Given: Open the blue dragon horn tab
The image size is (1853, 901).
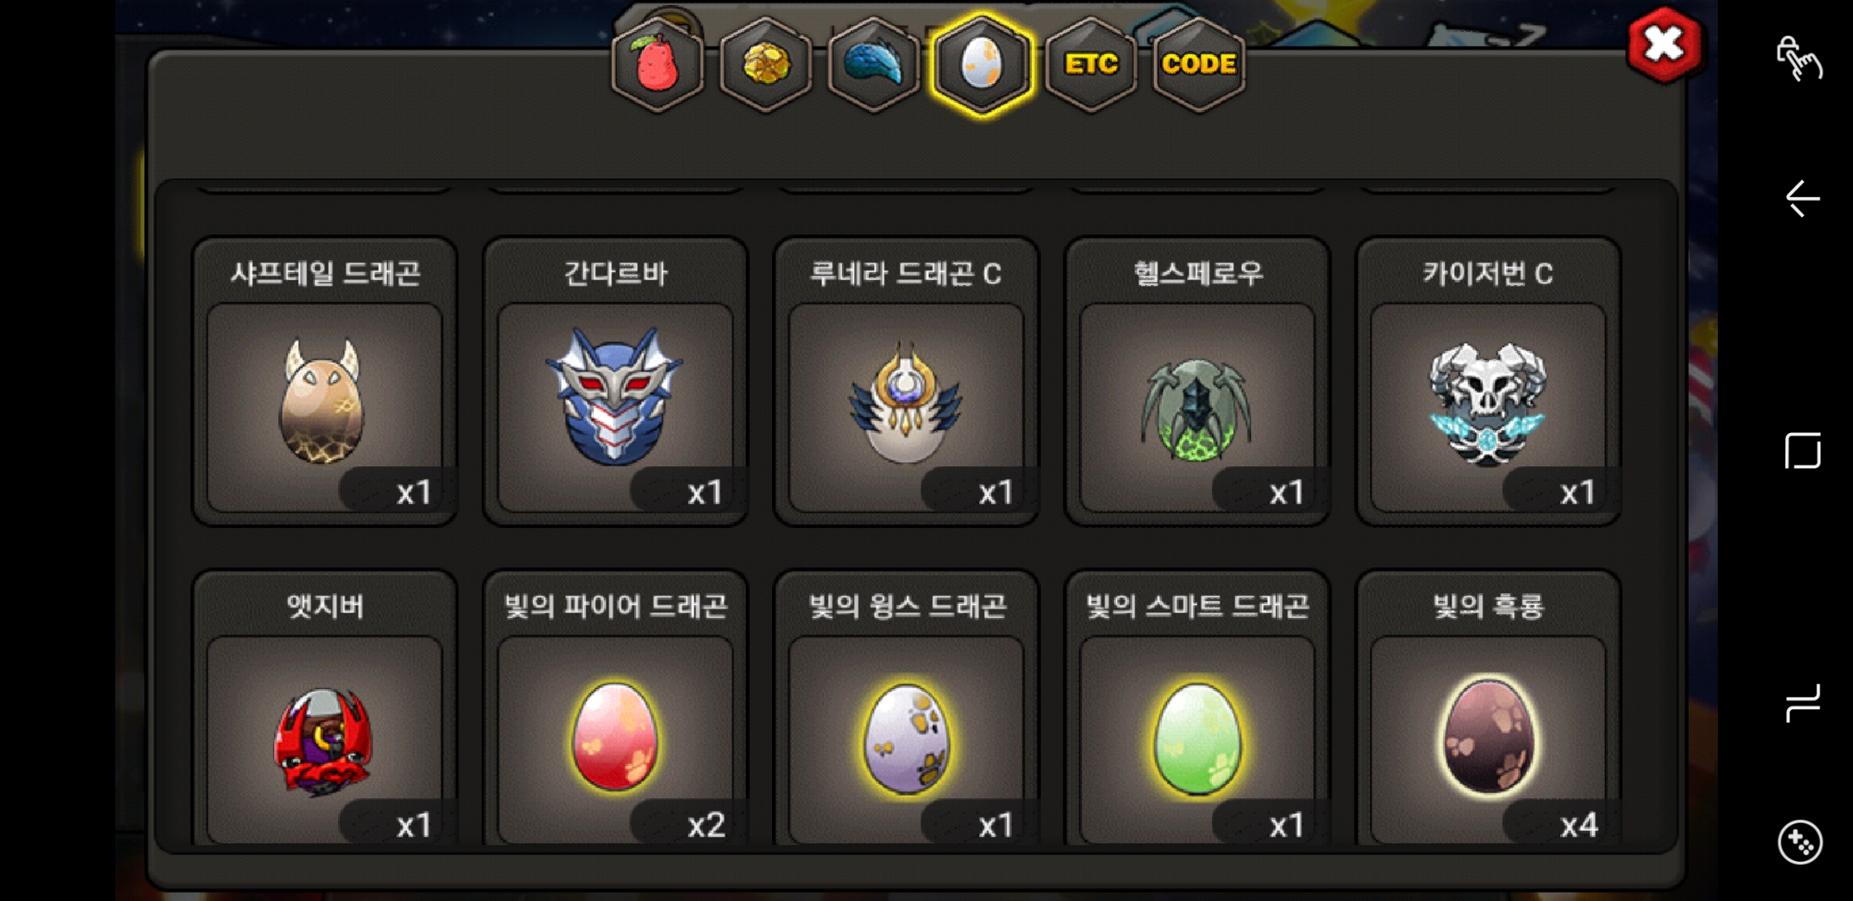Looking at the screenshot, I should click(x=874, y=65).
